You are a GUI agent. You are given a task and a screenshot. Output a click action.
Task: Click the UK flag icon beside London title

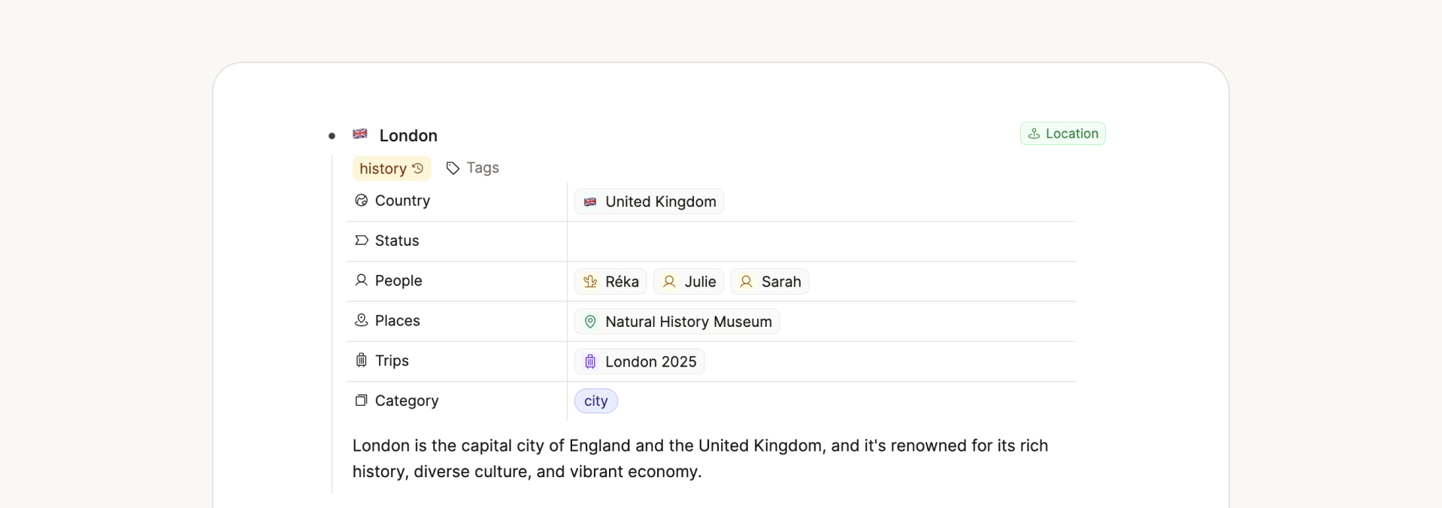click(x=360, y=134)
